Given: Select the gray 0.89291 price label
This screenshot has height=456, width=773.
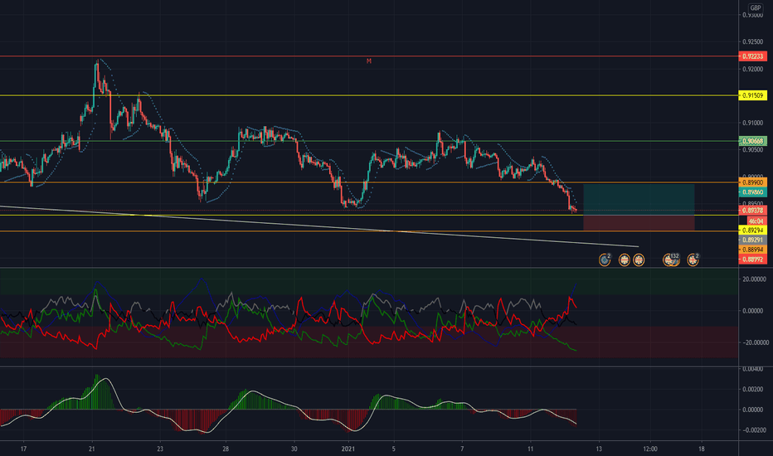Looking at the screenshot, I should tap(753, 240).
